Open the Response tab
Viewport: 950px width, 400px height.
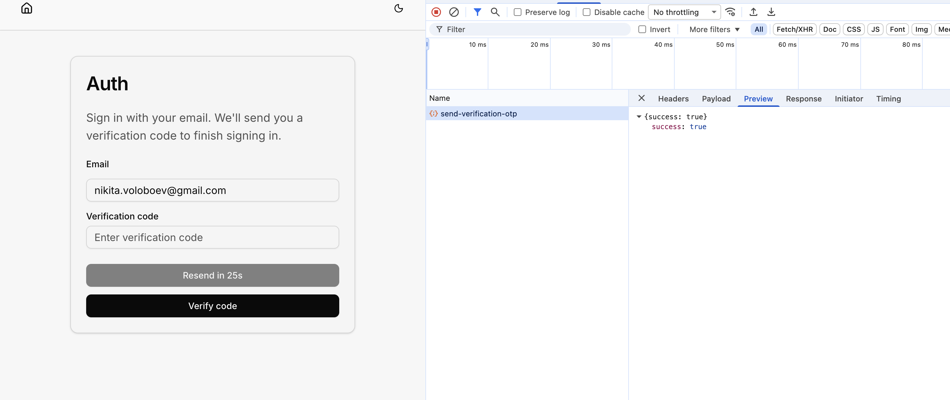point(803,99)
